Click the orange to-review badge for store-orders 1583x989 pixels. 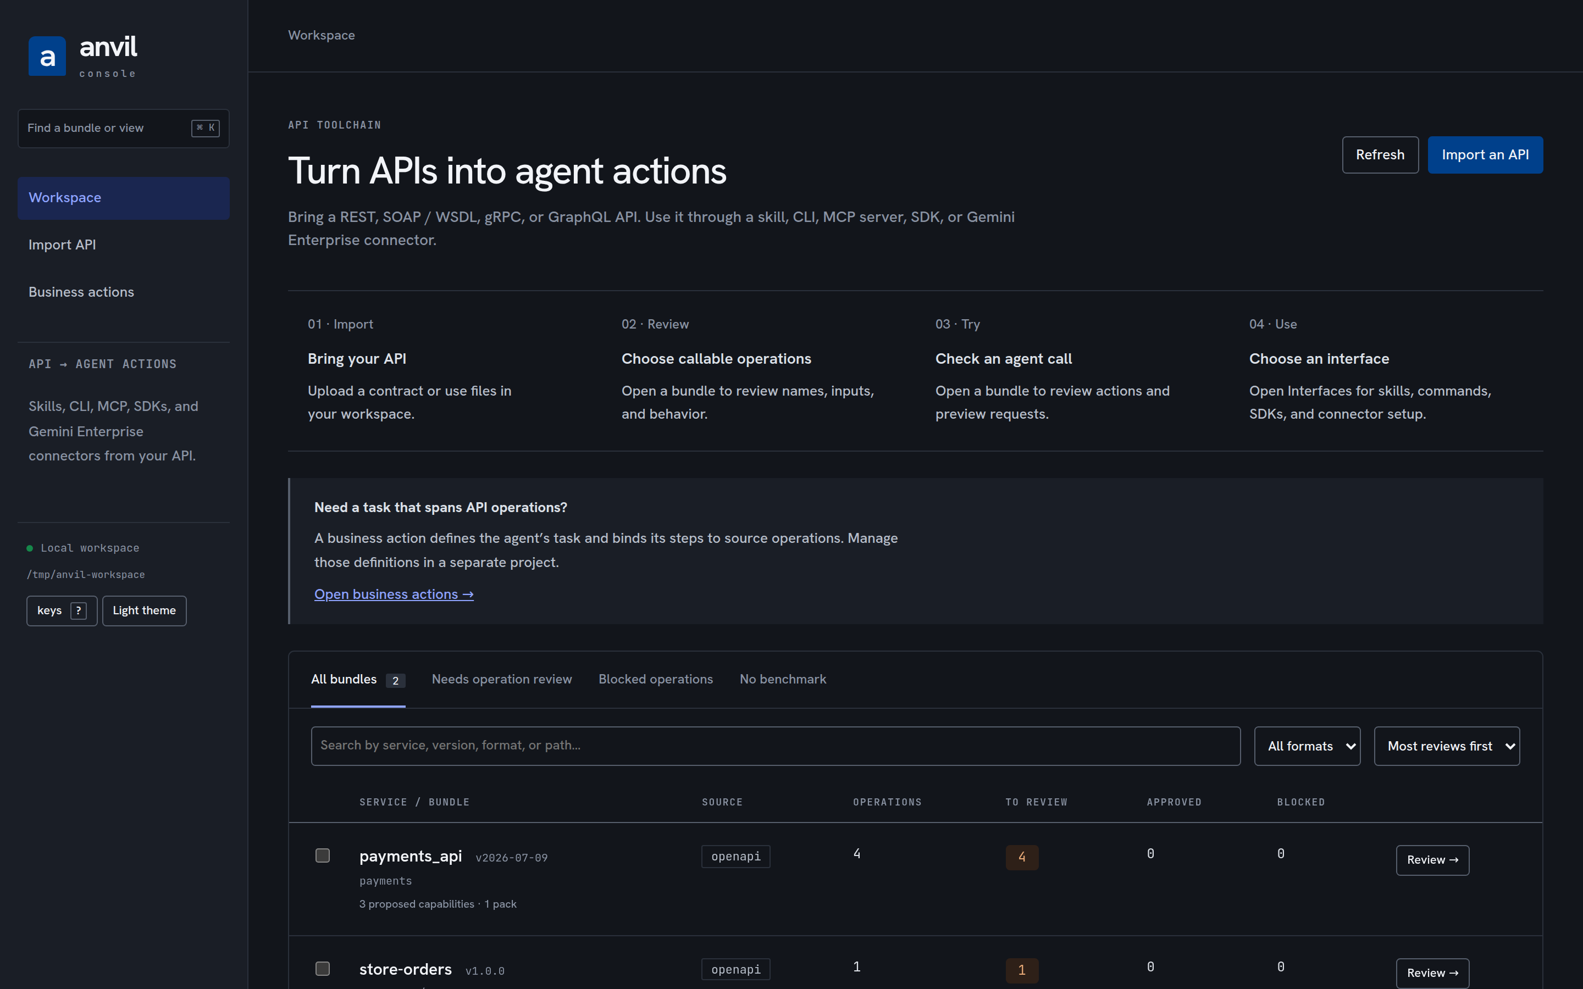click(x=1022, y=970)
